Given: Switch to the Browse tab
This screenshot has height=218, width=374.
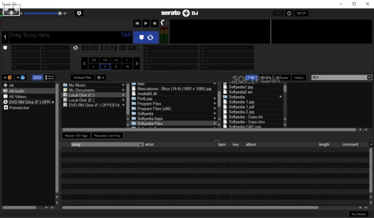Looking at the screenshot, I should point(266,77).
